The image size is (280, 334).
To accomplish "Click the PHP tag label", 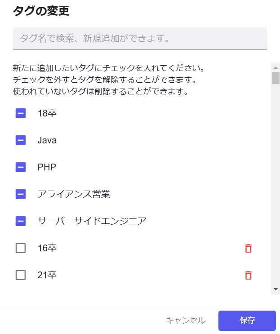I will click(46, 167).
